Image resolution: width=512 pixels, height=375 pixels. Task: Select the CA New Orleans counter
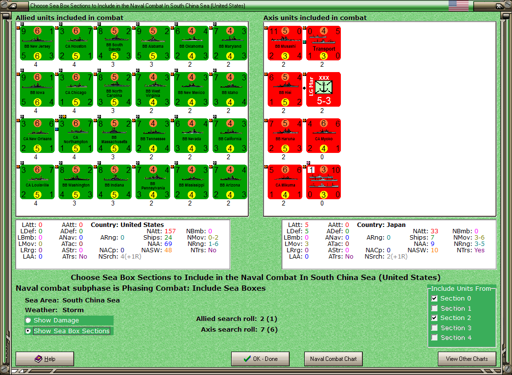click(x=37, y=136)
